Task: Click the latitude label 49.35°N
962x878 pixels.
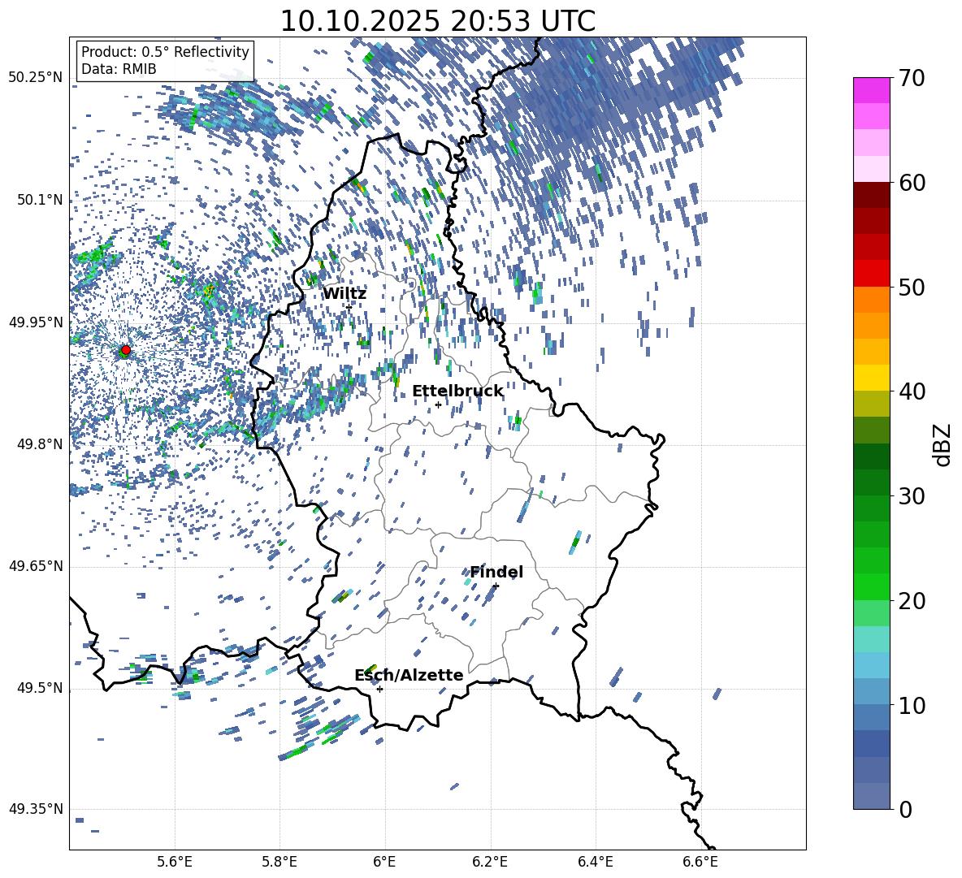Action: point(36,809)
